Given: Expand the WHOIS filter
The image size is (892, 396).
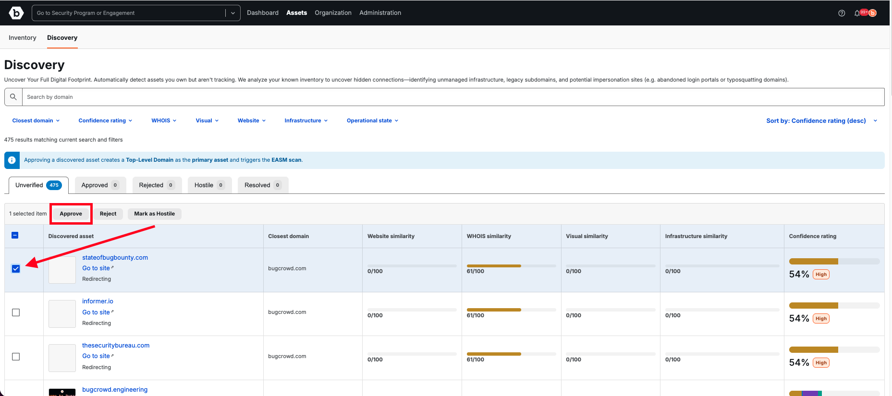Looking at the screenshot, I should 164,120.
